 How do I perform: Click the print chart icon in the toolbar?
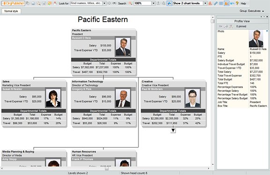33,3
